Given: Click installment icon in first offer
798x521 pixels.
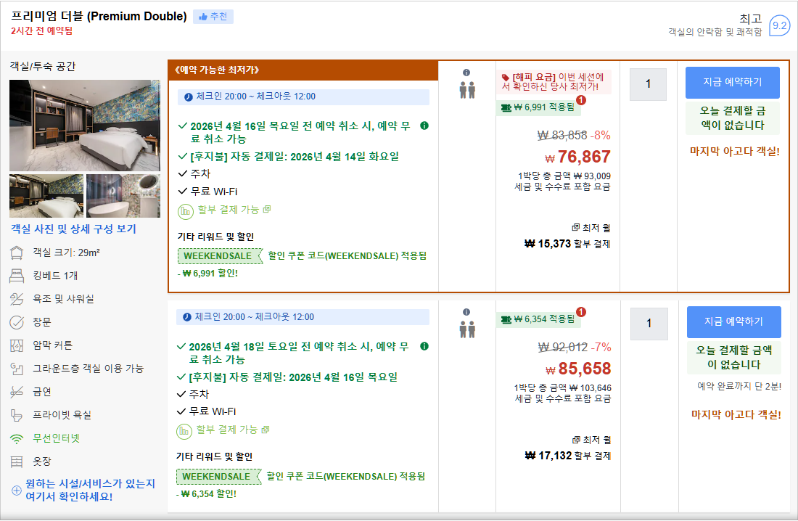Looking at the screenshot, I should tap(186, 211).
